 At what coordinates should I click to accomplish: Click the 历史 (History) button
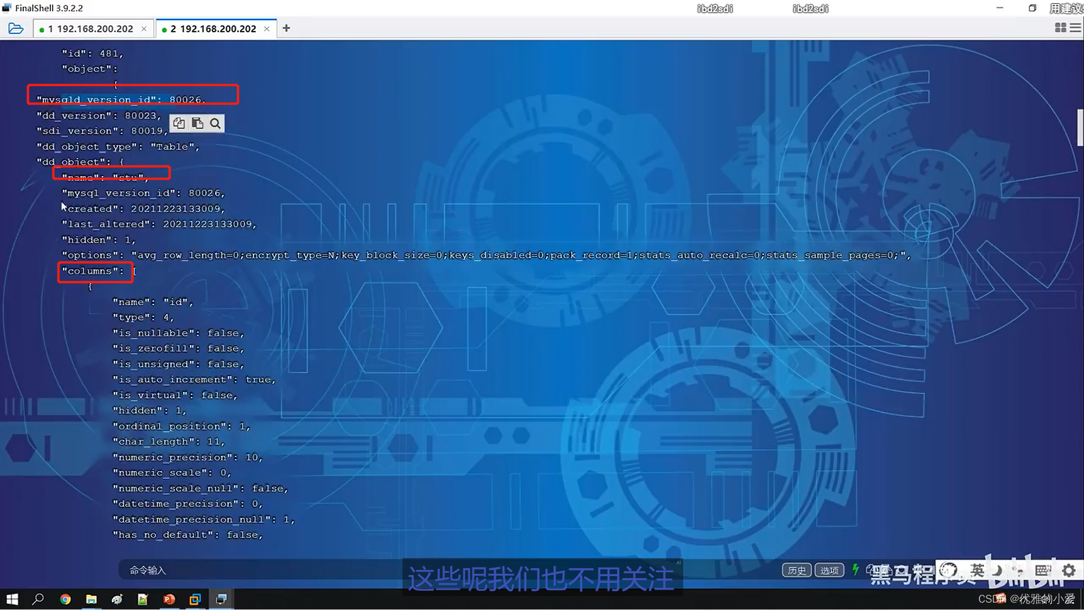coord(797,570)
